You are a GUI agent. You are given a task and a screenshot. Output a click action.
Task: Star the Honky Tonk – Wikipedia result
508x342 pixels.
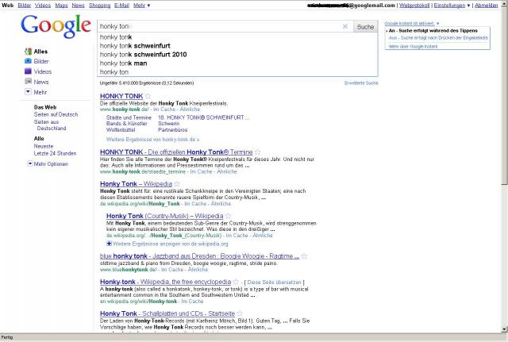(177, 184)
